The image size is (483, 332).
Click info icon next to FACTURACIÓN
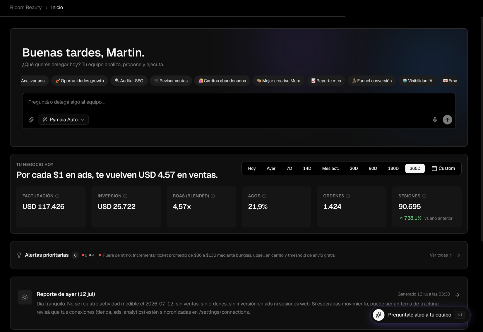[57, 196]
